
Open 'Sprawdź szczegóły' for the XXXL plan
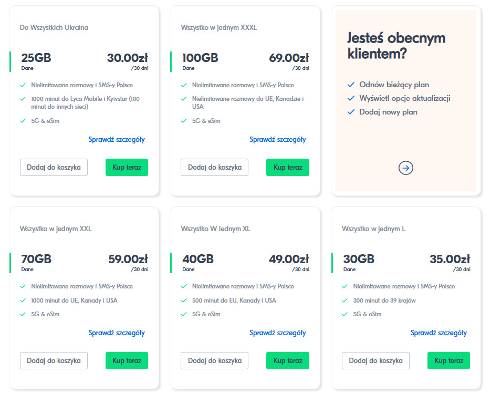pos(277,139)
